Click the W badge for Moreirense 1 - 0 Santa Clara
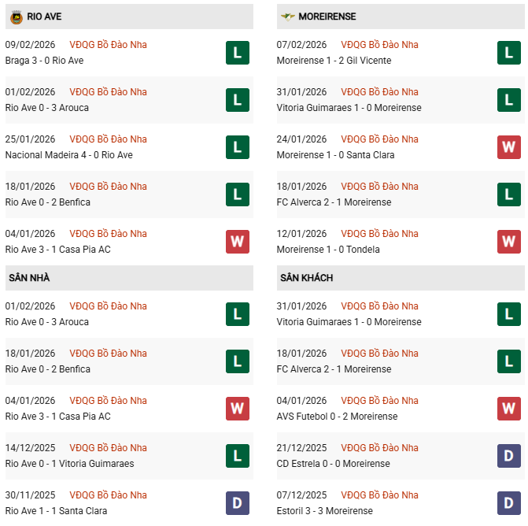This screenshot has height=526, width=528. pyautogui.click(x=508, y=147)
